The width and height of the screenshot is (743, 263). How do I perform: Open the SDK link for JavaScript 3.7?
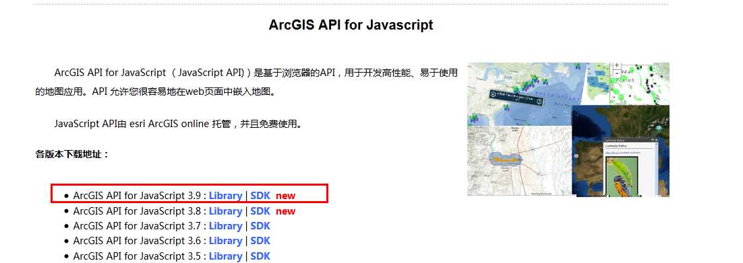click(x=260, y=226)
